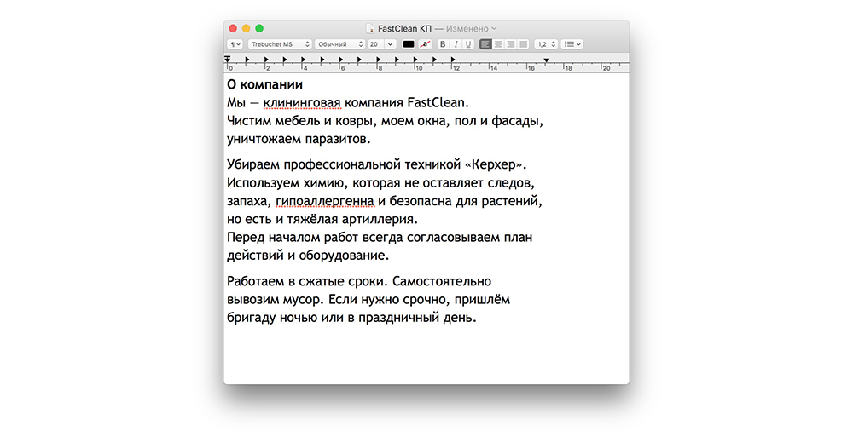Minimize the window with the yellow button
The height and width of the screenshot is (437, 853).
click(x=246, y=28)
